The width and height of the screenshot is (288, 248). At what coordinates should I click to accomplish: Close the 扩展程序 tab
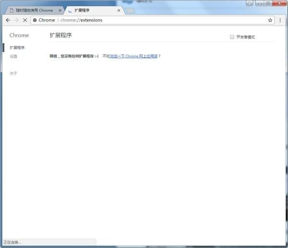tap(119, 11)
